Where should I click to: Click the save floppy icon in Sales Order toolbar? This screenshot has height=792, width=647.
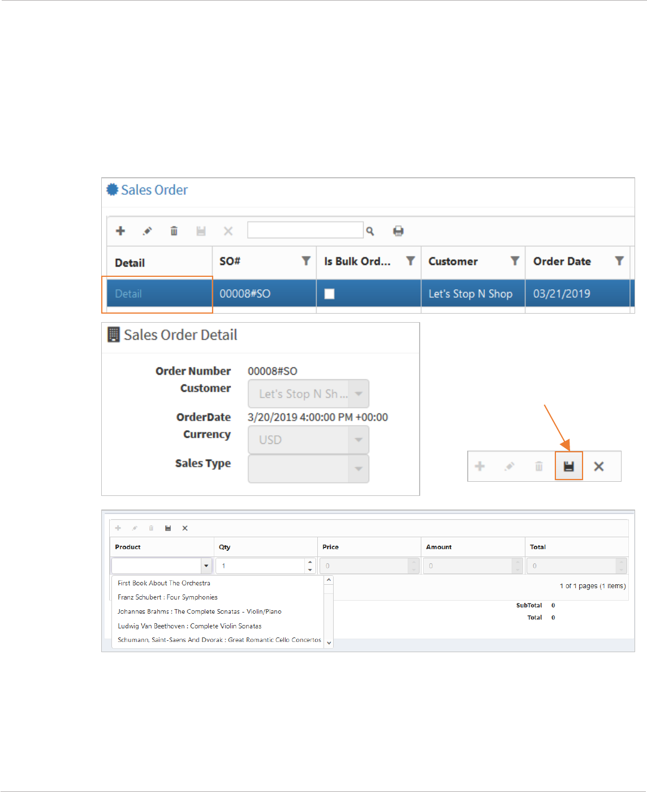(201, 231)
